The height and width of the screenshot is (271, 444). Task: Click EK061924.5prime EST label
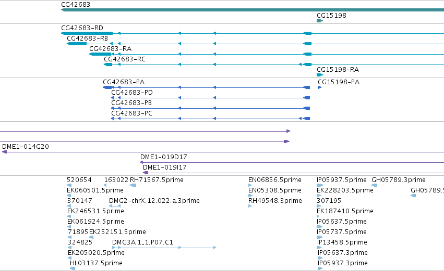click(x=95, y=222)
